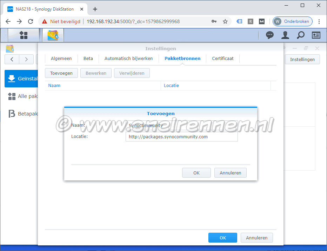This screenshot has width=327, height=251.
Task: Click the M extension icon
Action: point(262,21)
